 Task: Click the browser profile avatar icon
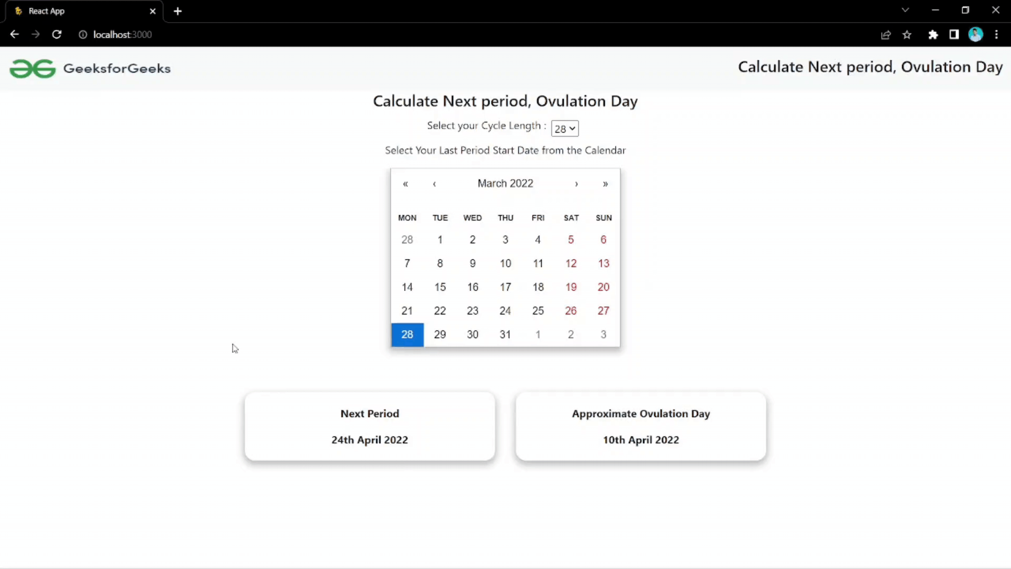pos(976,35)
